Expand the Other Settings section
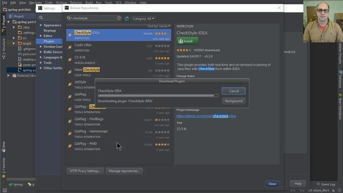 pyautogui.click(x=41, y=68)
